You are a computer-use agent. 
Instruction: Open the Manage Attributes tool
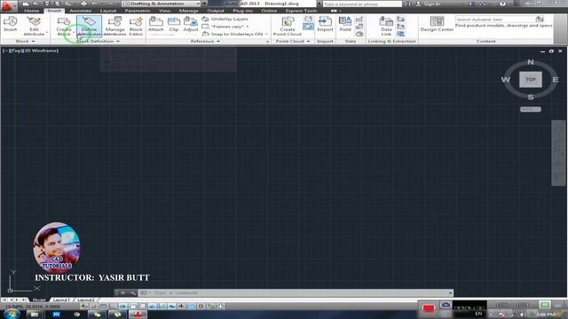[x=115, y=26]
